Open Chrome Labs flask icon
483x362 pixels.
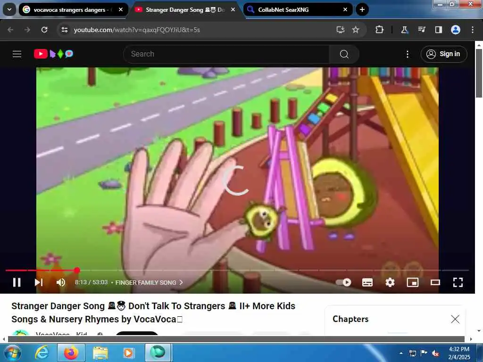[x=404, y=30]
